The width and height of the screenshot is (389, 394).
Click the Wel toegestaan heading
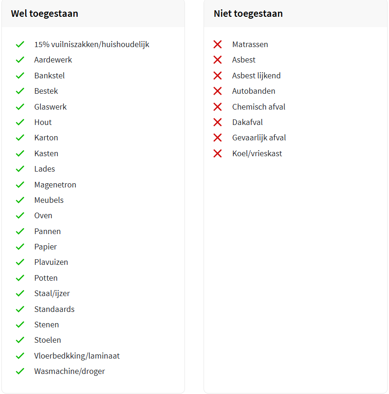coord(44,14)
